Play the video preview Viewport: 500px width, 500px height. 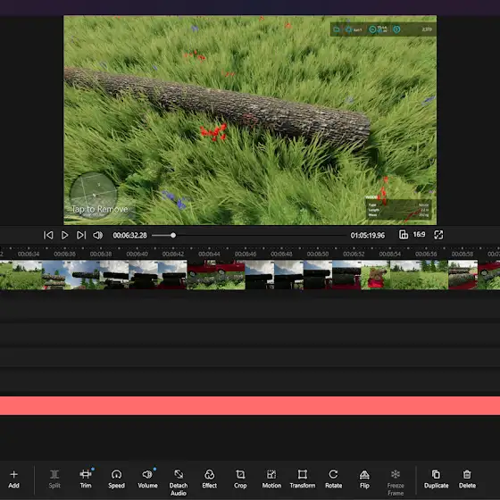tap(64, 236)
